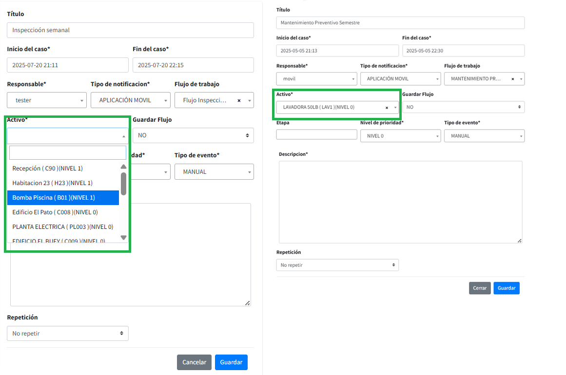The width and height of the screenshot is (566, 375).
Task: Click the empty Etapa input field
Action: (x=316, y=135)
